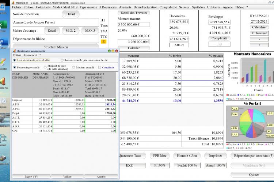Click the operation name field 'Annexe Lycée Jacques Prévert'
Screen dimensions: 274x182
[x=56, y=22]
